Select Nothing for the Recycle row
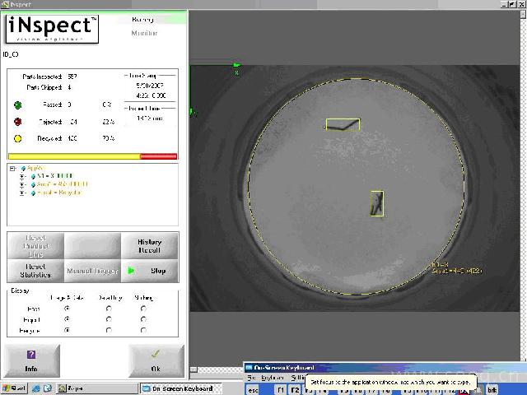Viewport: 527px width, 395px height. pos(144,330)
